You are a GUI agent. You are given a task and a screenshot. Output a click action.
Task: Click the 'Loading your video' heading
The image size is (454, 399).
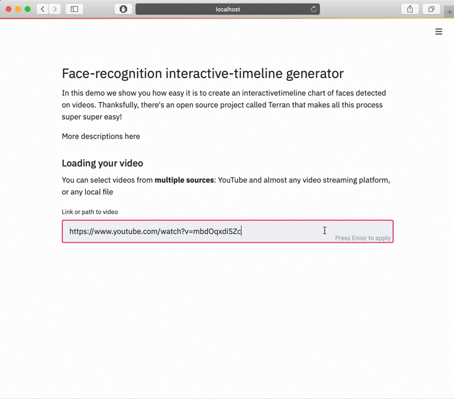102,163
